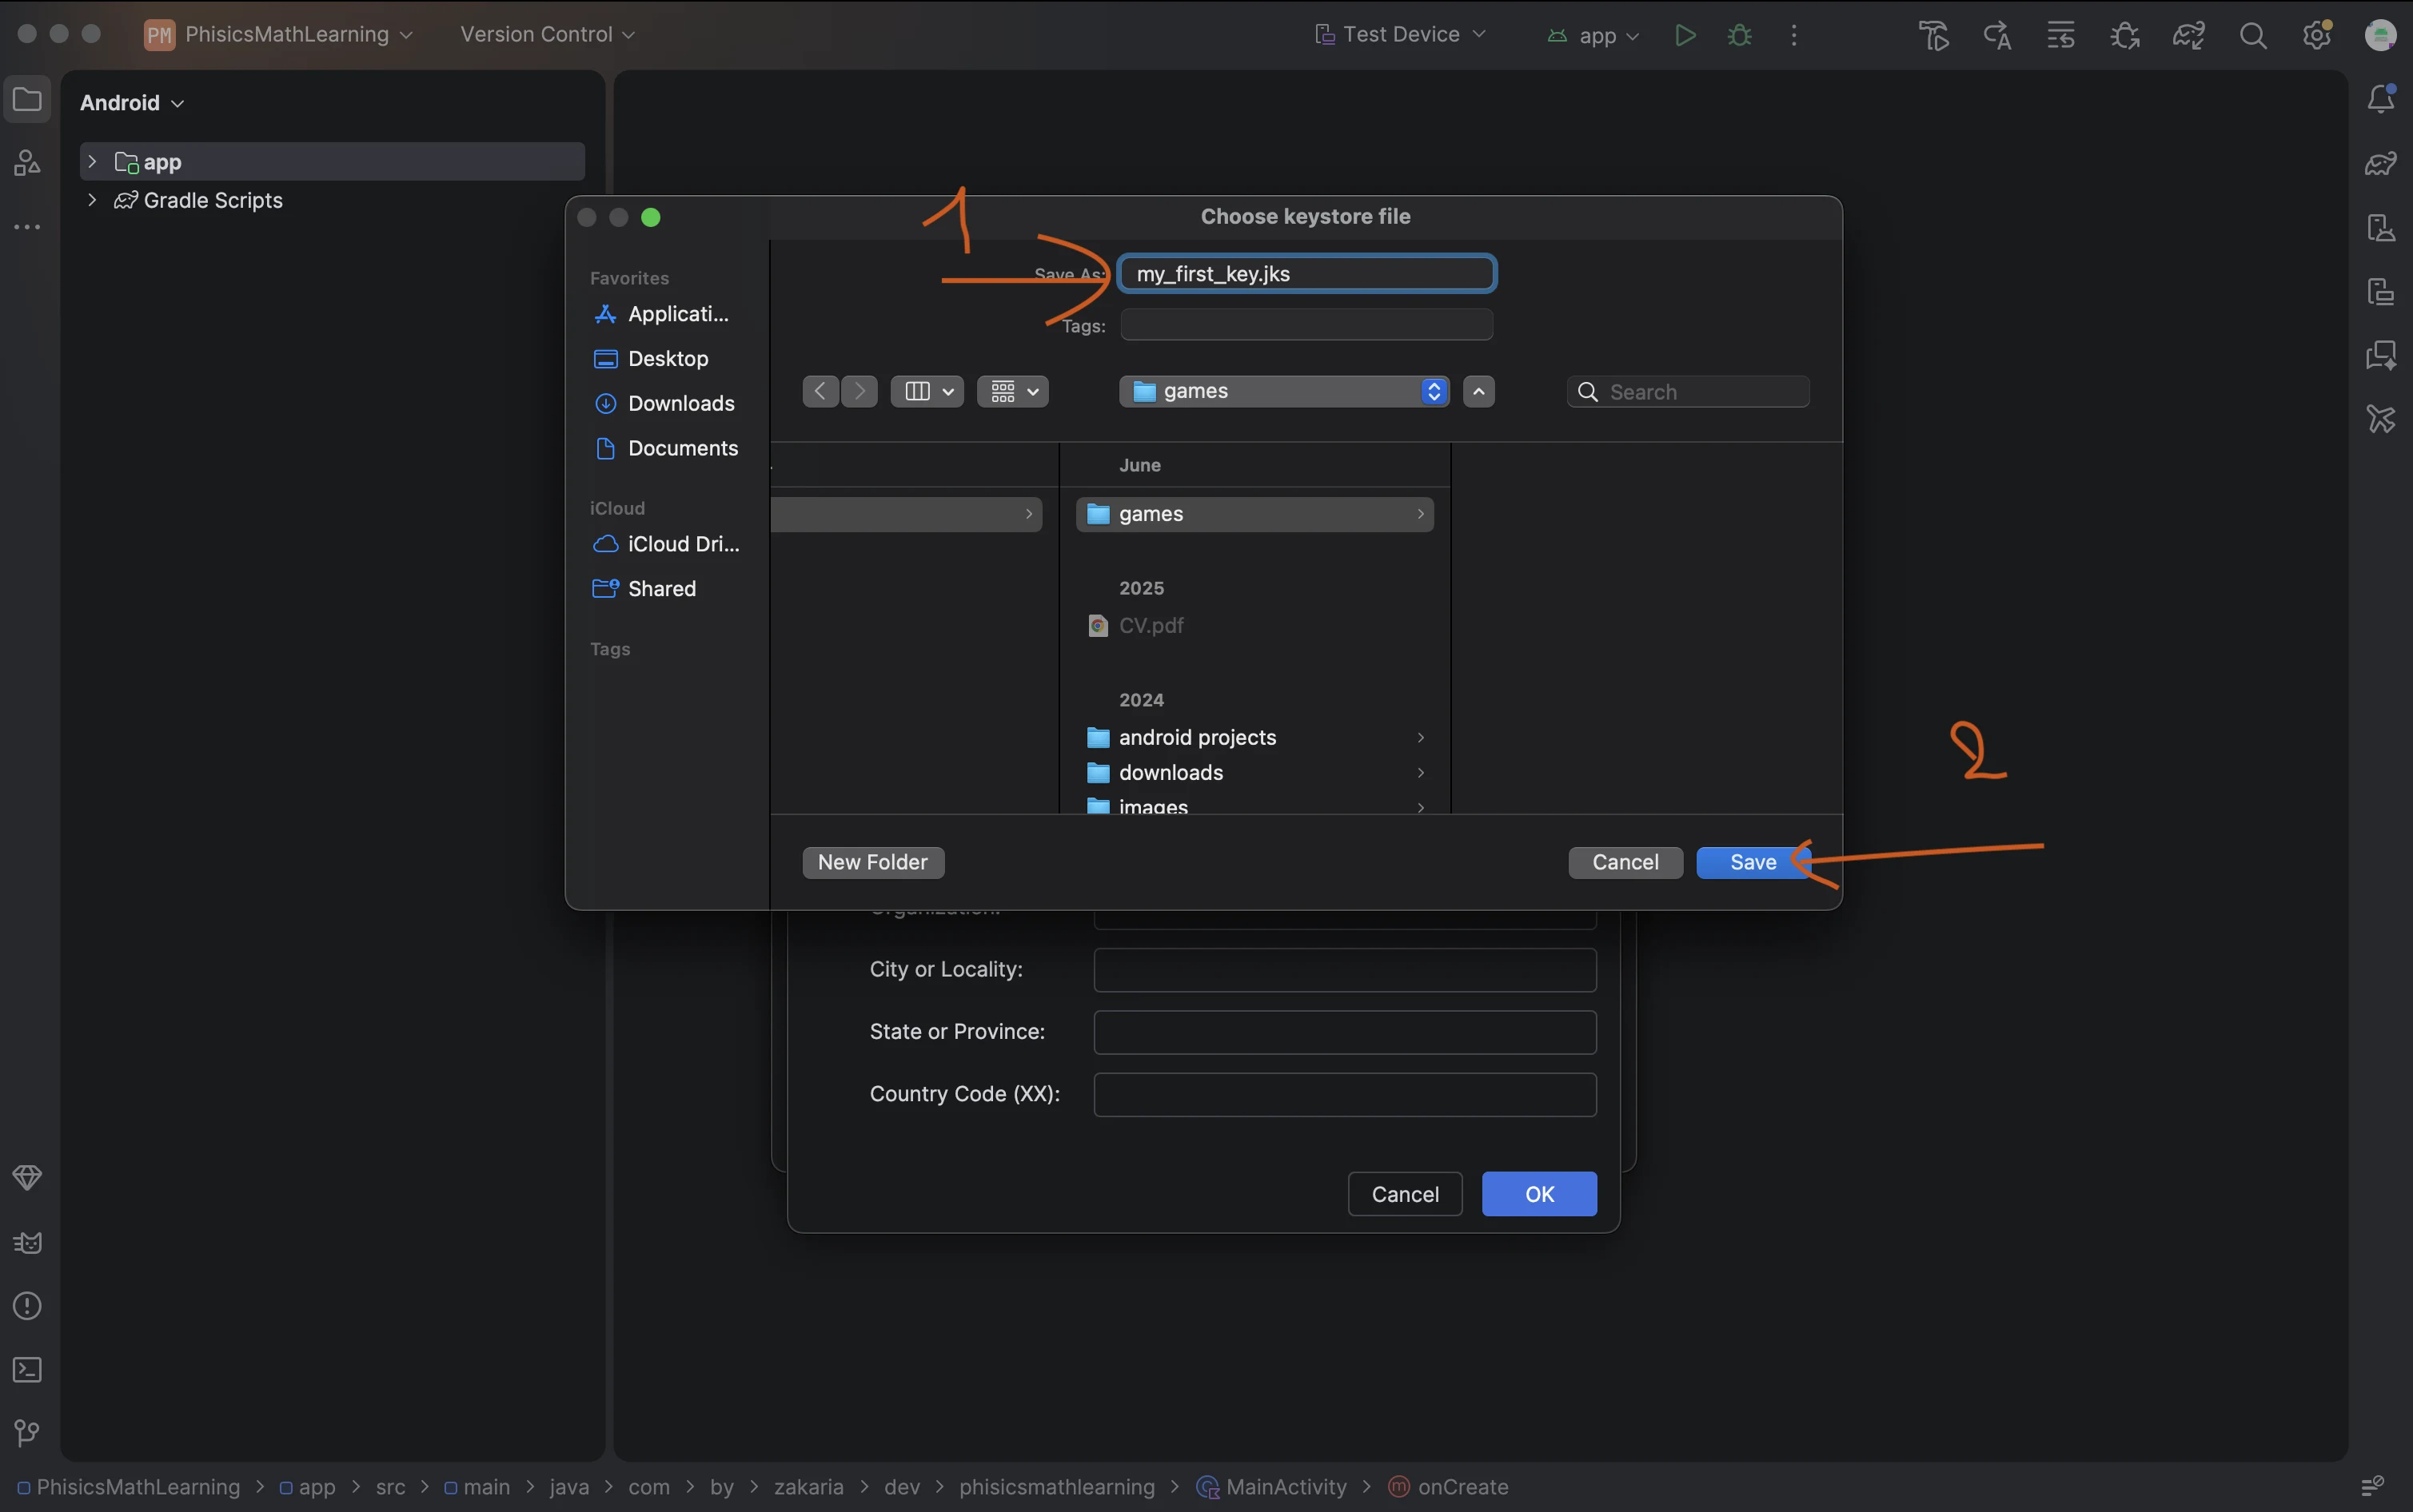Expand the Gradle Scripts tree node

coord(92,200)
